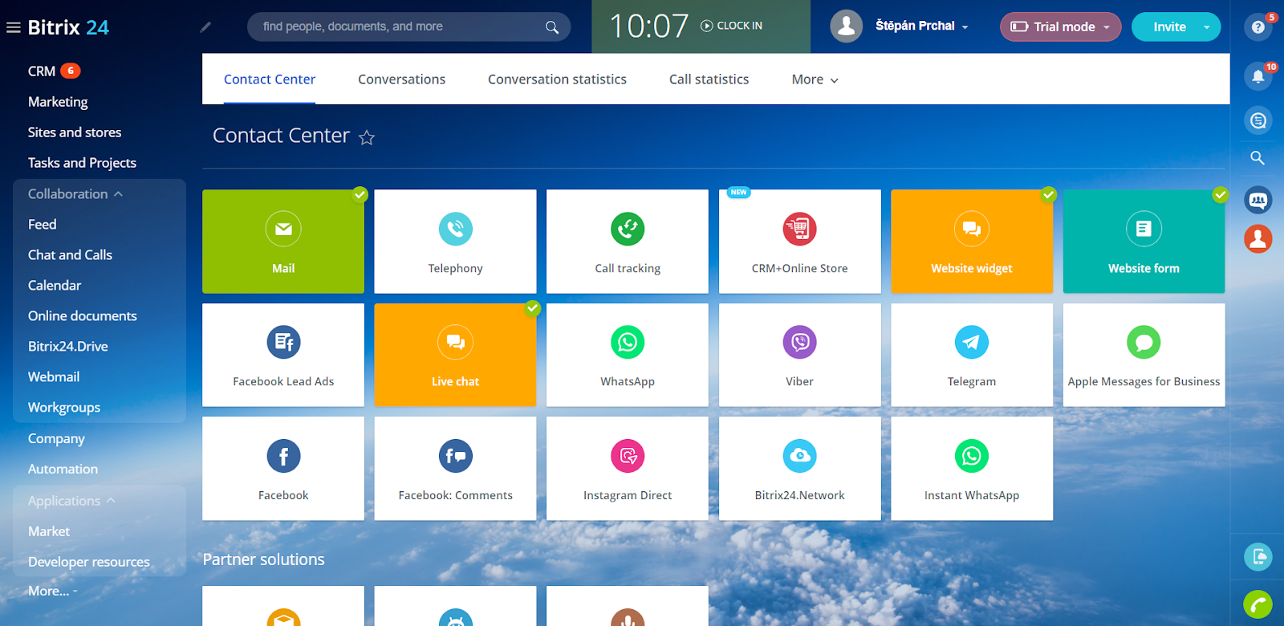Open the Viber channel tile
The image size is (1284, 626).
799,355
